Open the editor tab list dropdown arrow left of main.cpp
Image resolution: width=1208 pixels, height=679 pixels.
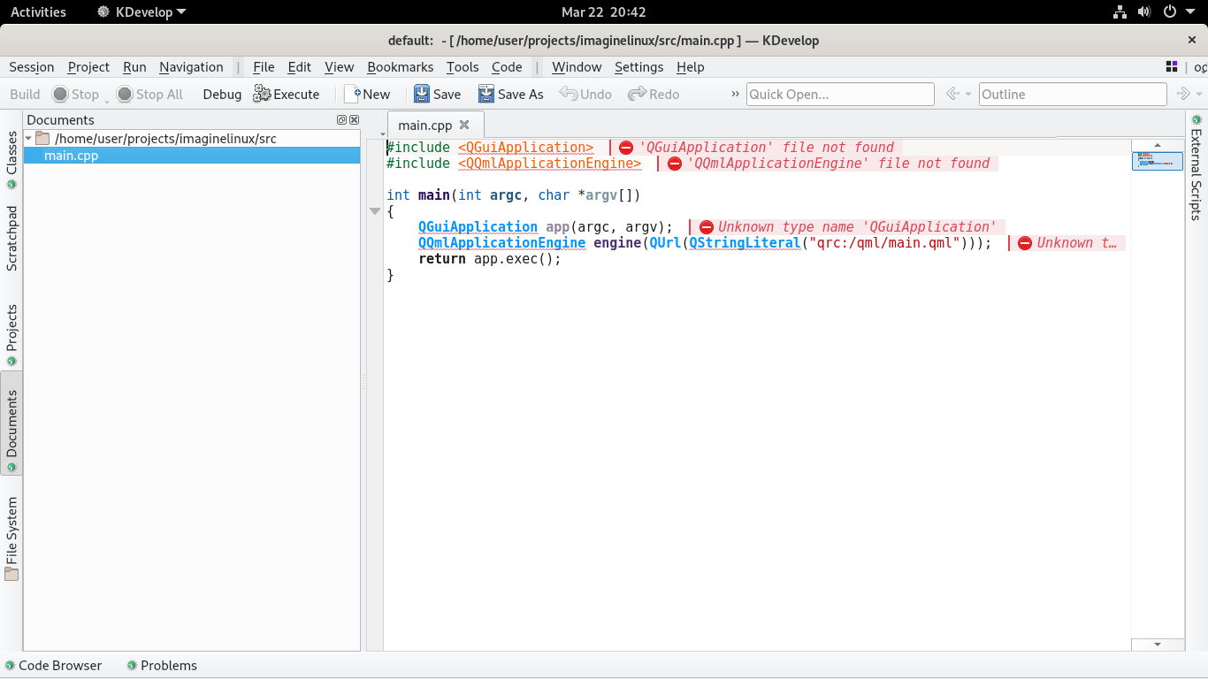[383, 134]
